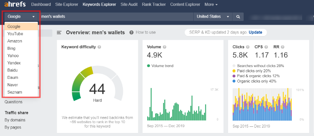Viewport: 314px width, 136px height.
Task: Select Bing in the engine list
Action: 21,48
